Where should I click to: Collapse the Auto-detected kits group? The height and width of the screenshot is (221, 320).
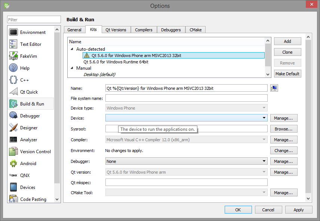[72, 49]
